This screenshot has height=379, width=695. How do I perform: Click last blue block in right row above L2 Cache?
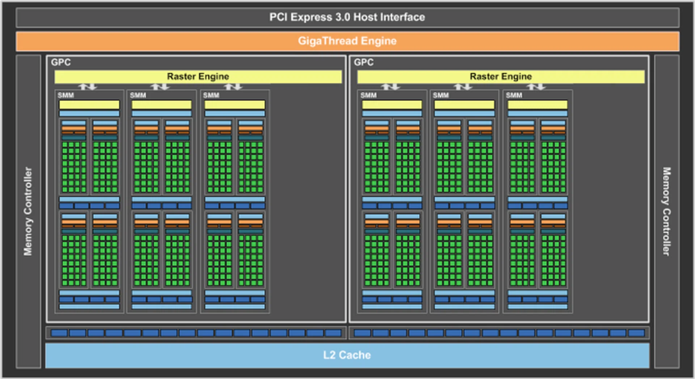coord(636,333)
